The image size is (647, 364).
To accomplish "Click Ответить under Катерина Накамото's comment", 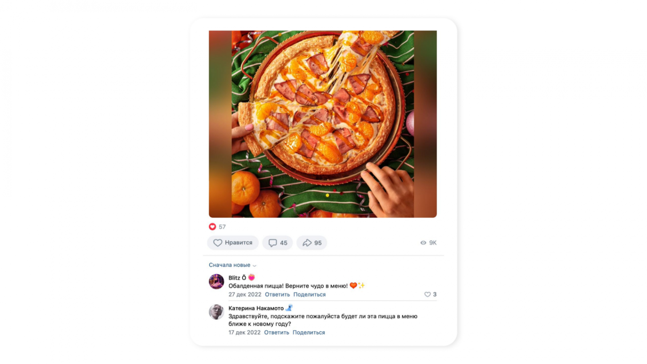I will point(277,332).
